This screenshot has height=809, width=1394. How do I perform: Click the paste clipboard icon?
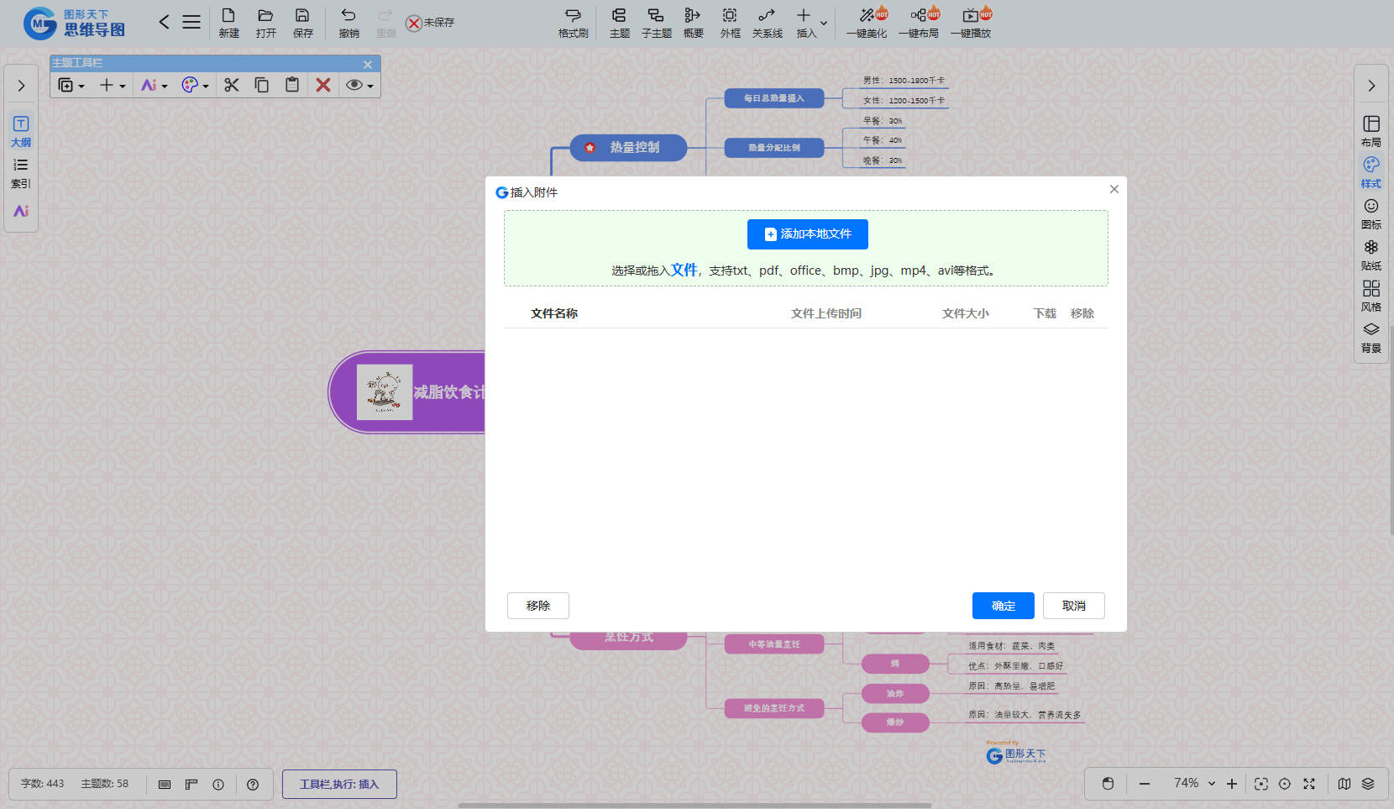tap(292, 85)
